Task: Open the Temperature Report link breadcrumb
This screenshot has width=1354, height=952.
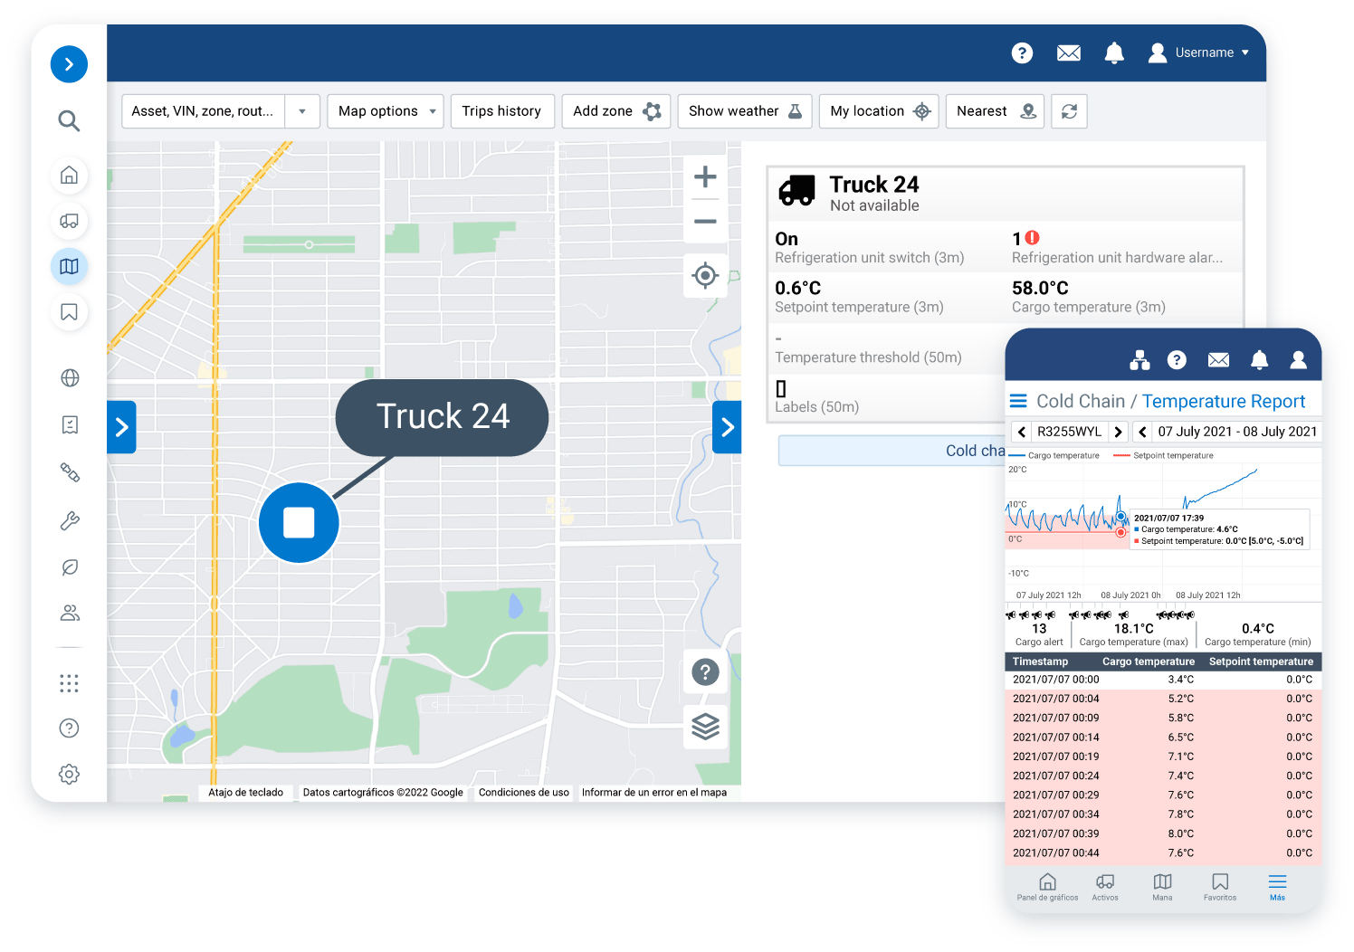Action: tap(1224, 401)
